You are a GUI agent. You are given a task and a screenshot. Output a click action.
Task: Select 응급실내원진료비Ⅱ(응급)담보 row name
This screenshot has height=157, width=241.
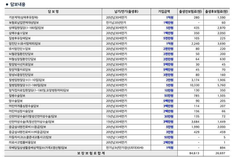(28, 127)
